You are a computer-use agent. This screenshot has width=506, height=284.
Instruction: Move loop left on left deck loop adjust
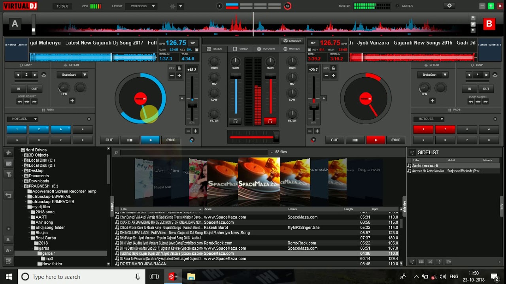[x=19, y=102]
